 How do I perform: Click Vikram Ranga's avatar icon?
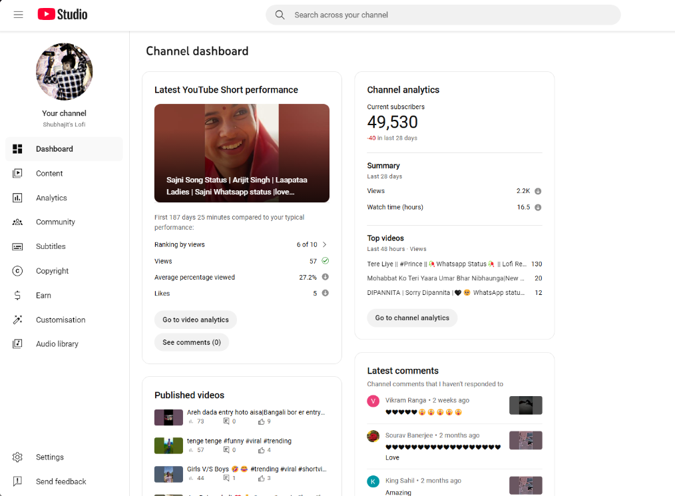coord(373,401)
